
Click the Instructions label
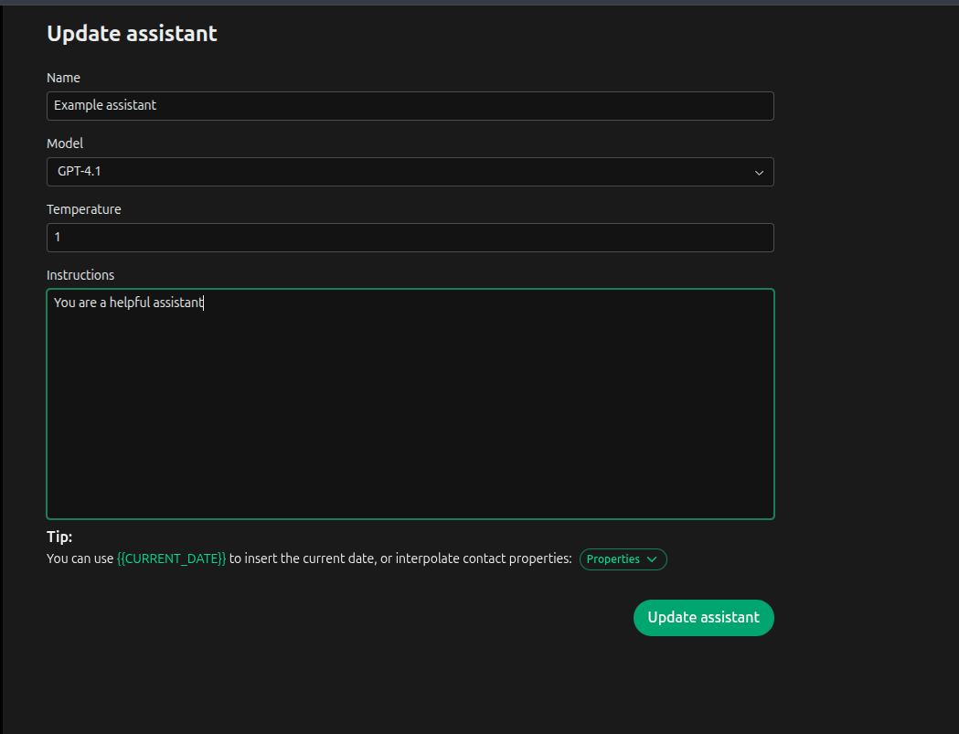tap(80, 275)
